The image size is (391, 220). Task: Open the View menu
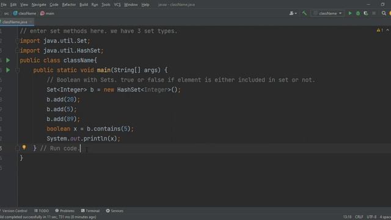click(x=24, y=4)
